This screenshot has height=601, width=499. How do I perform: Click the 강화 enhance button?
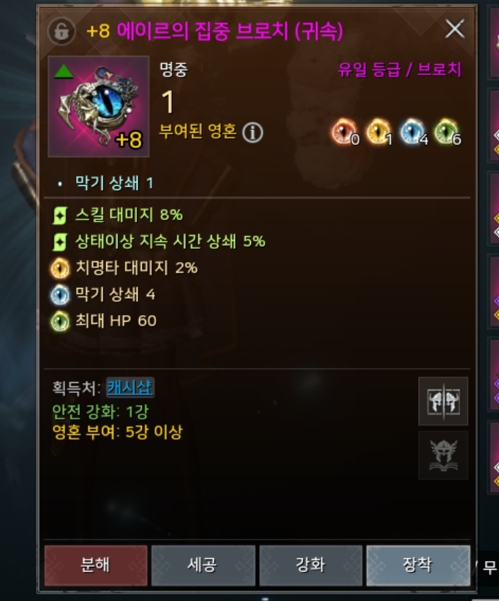311,565
